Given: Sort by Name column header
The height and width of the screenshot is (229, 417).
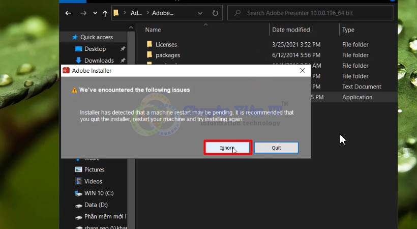Looking at the screenshot, I should click(x=153, y=30).
